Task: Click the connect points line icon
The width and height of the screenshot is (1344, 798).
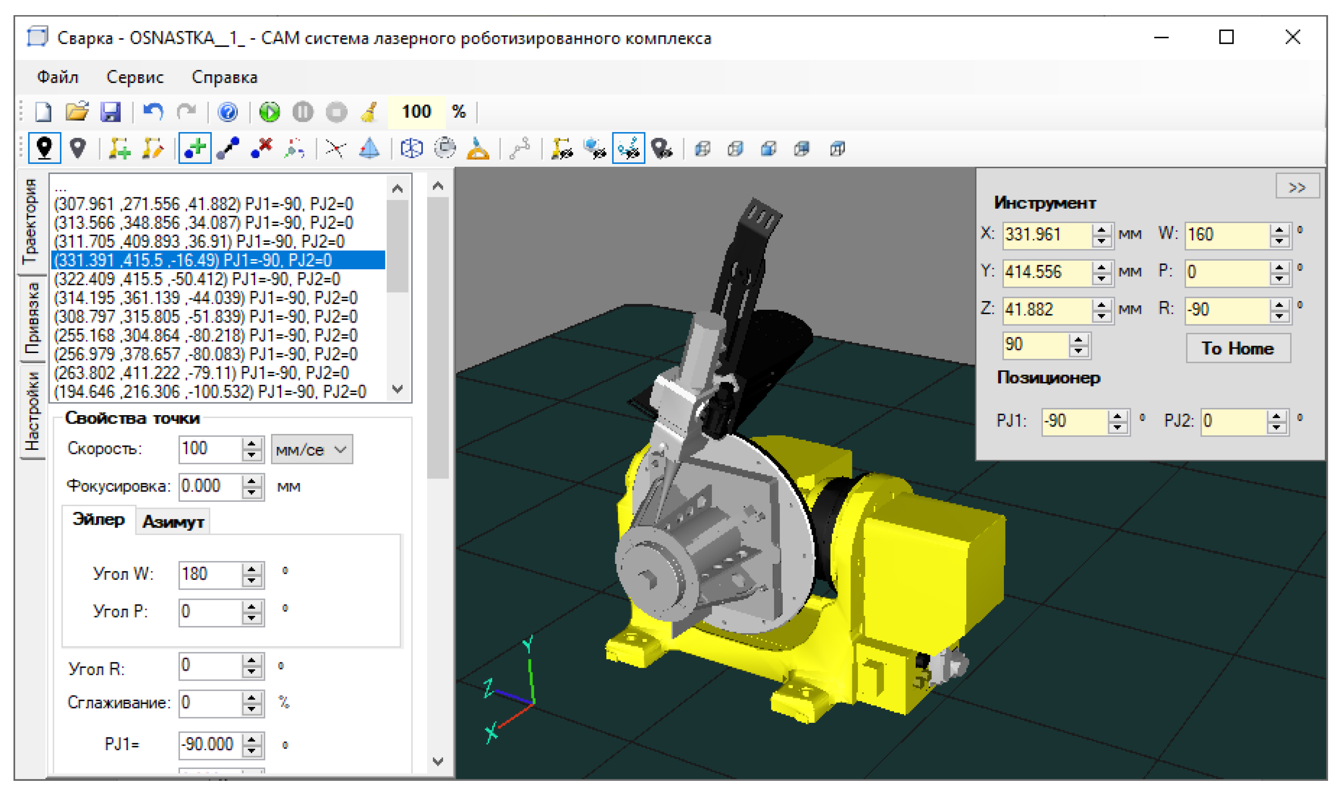Action: (228, 148)
